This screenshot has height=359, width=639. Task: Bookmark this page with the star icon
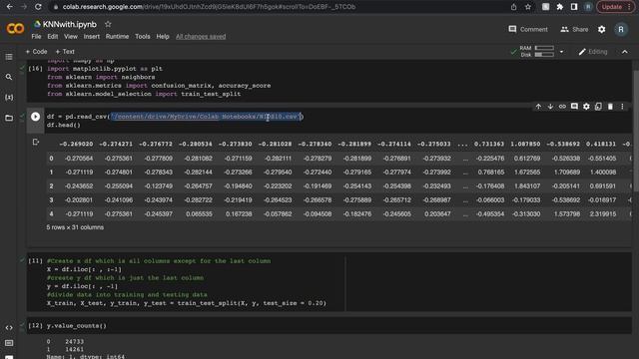(528, 7)
